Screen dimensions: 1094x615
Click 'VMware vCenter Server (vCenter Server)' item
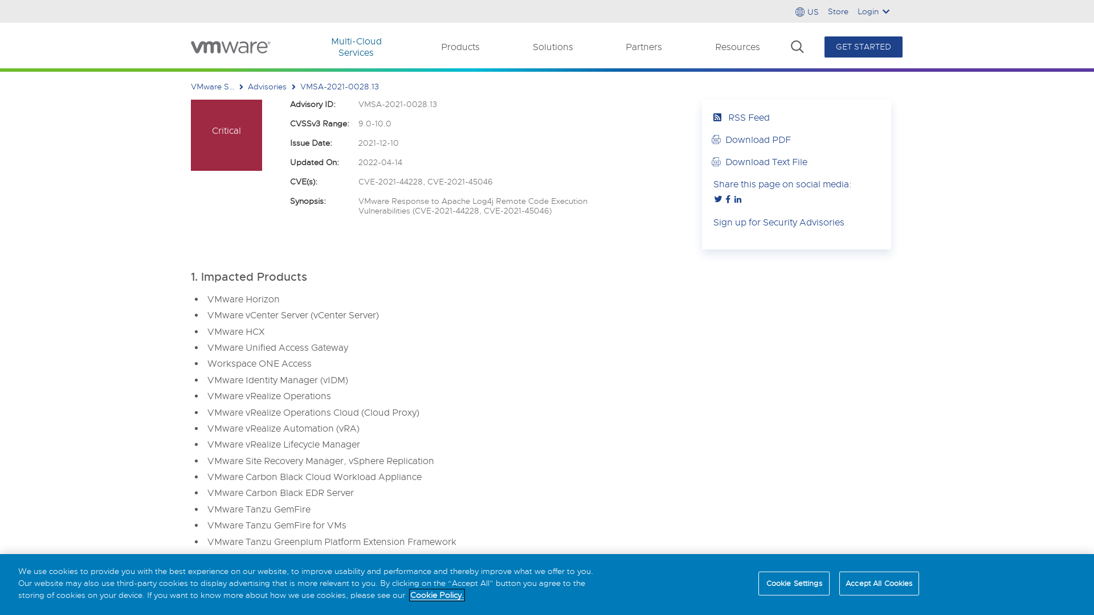pos(293,315)
